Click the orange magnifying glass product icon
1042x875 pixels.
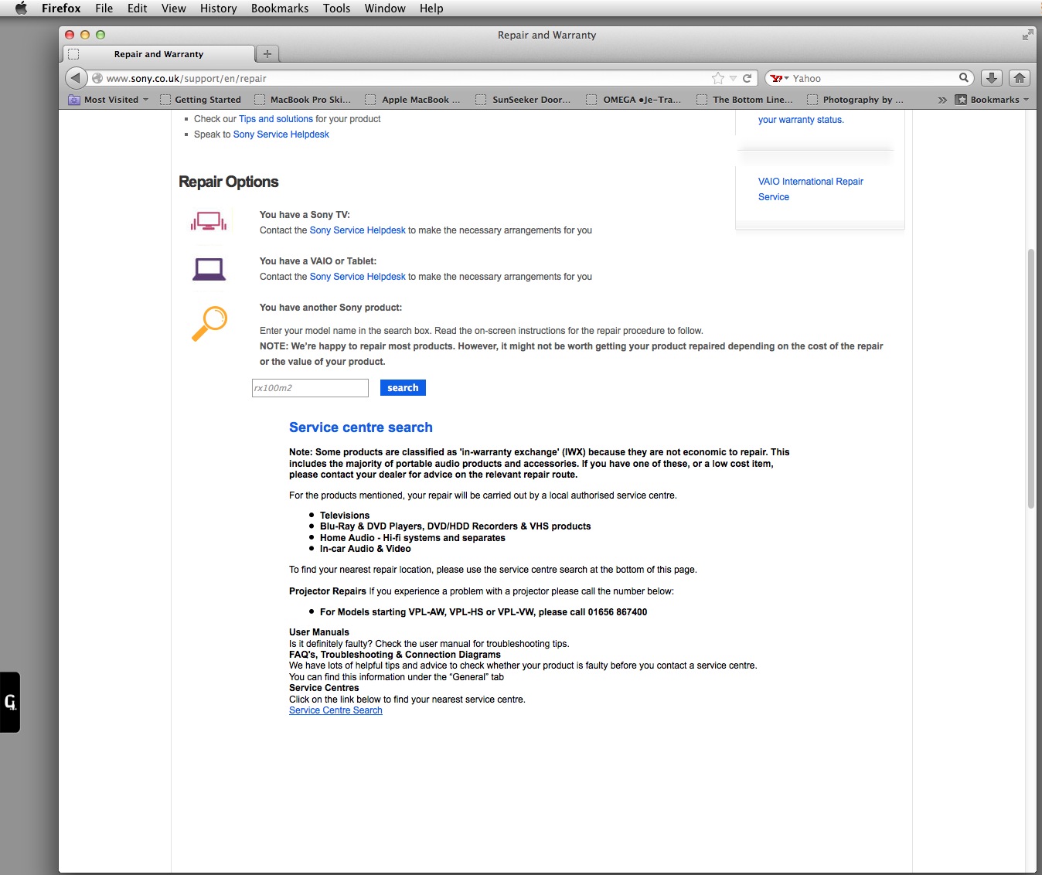[209, 323]
